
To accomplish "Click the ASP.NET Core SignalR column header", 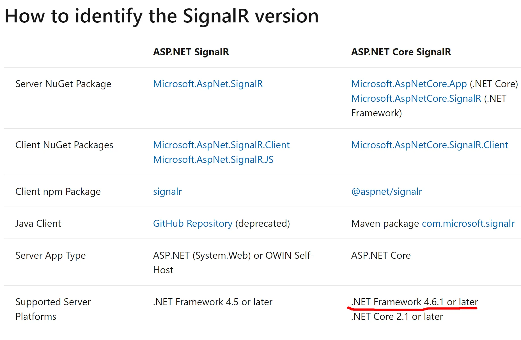I will 401,52.
